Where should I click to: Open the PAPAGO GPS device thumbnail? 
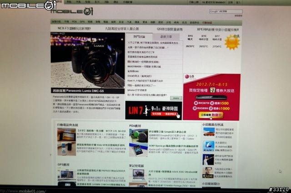point(67,174)
